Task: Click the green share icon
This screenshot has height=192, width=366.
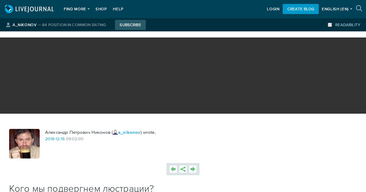Action: [183, 169]
